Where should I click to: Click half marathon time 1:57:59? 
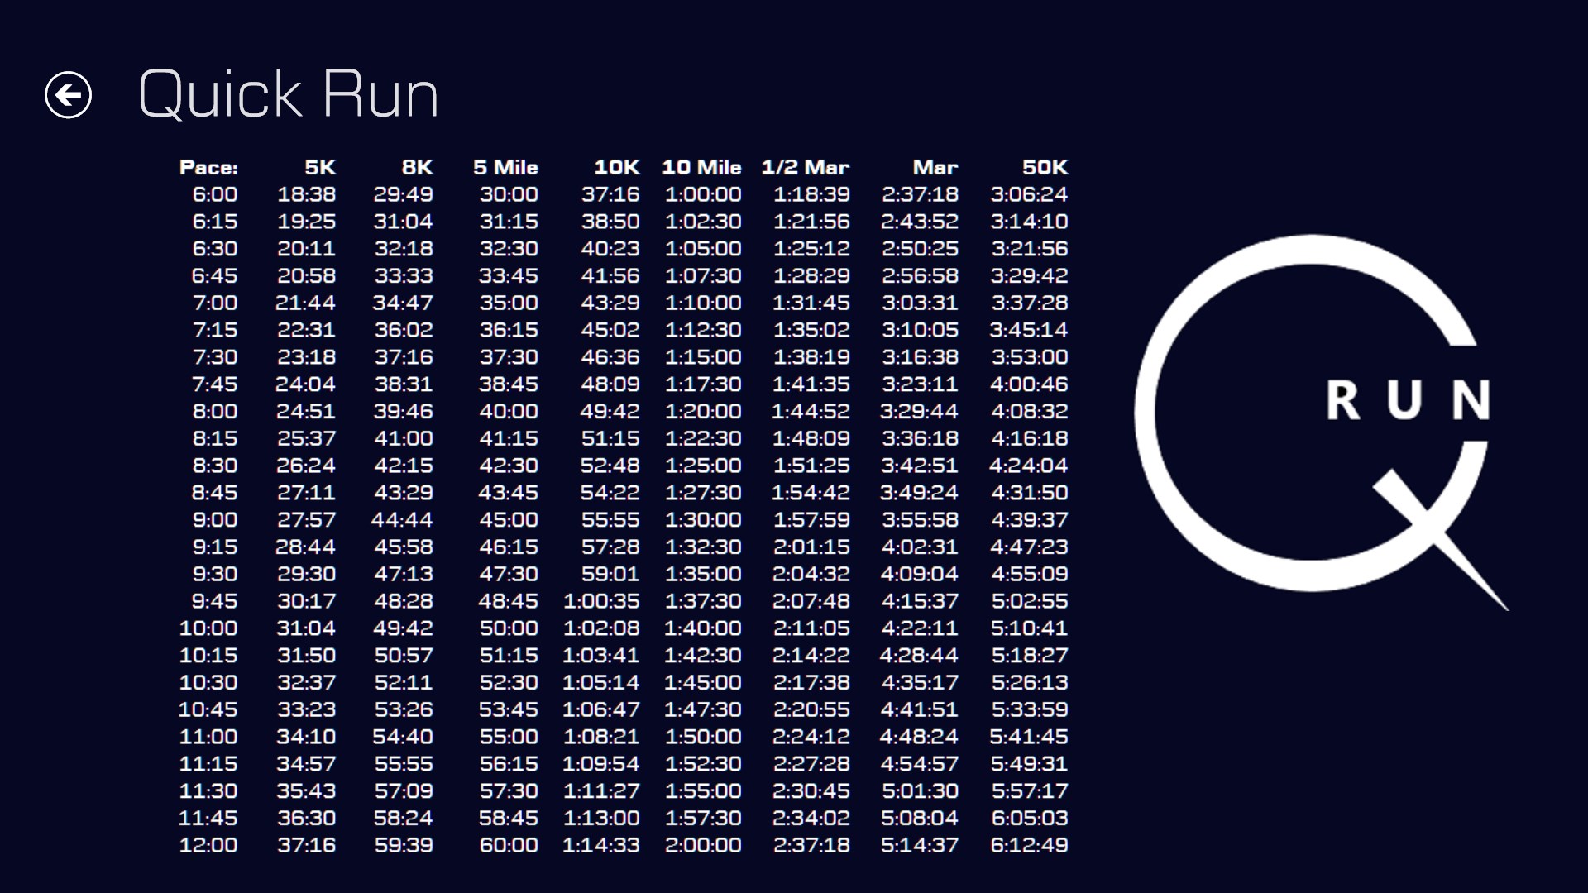(811, 520)
